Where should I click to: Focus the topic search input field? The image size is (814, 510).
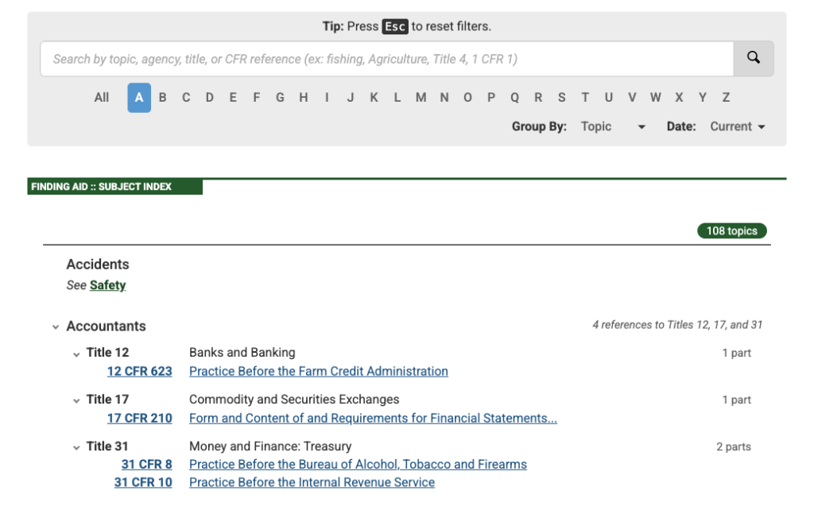[387, 59]
